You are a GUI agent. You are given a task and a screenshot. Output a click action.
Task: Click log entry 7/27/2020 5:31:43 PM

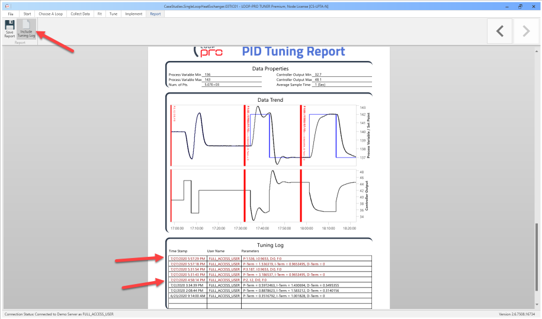tap(188, 275)
